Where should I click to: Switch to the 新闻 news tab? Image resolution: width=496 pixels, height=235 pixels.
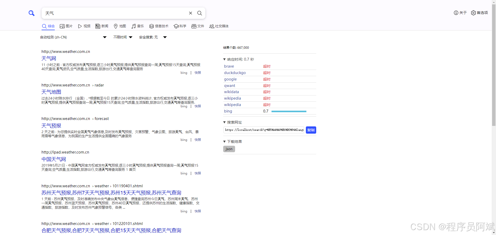[x=102, y=26]
